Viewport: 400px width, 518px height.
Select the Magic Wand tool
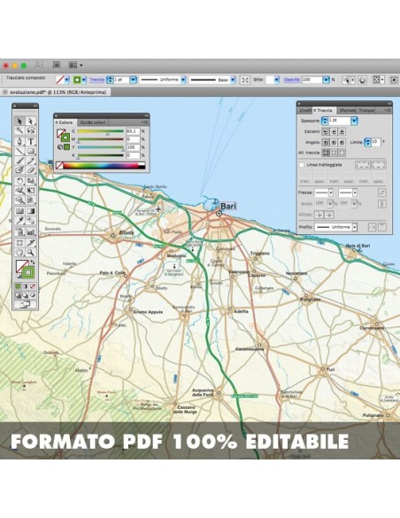pos(19,130)
